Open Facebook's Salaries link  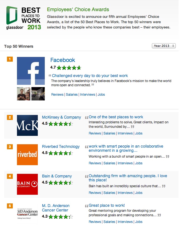72,95
